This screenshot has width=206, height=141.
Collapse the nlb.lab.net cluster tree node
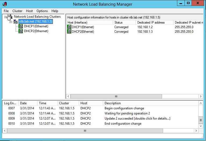point(11,21)
